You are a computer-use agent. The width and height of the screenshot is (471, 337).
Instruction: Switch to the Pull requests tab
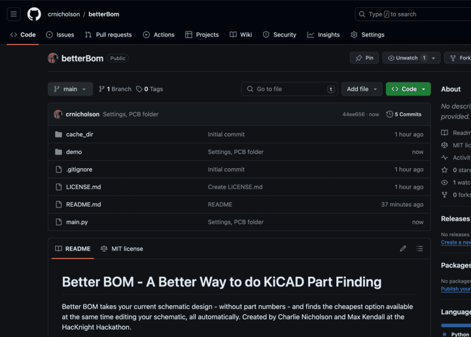[109, 35]
